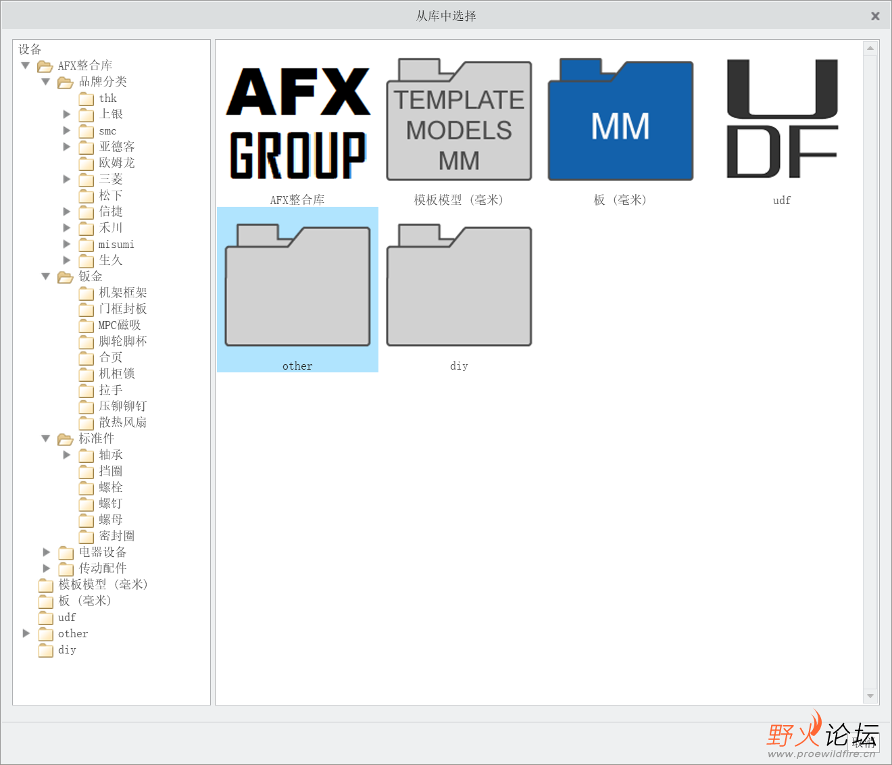Select 板 (毫米) in the tree

pyautogui.click(x=84, y=601)
